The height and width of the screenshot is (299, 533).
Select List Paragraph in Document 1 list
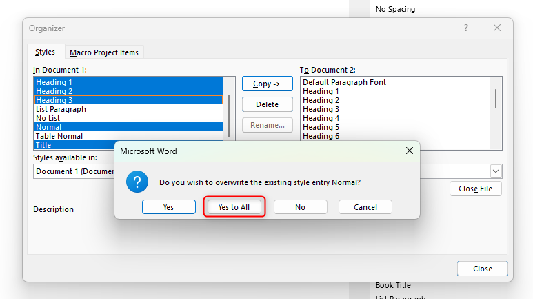pyautogui.click(x=61, y=109)
